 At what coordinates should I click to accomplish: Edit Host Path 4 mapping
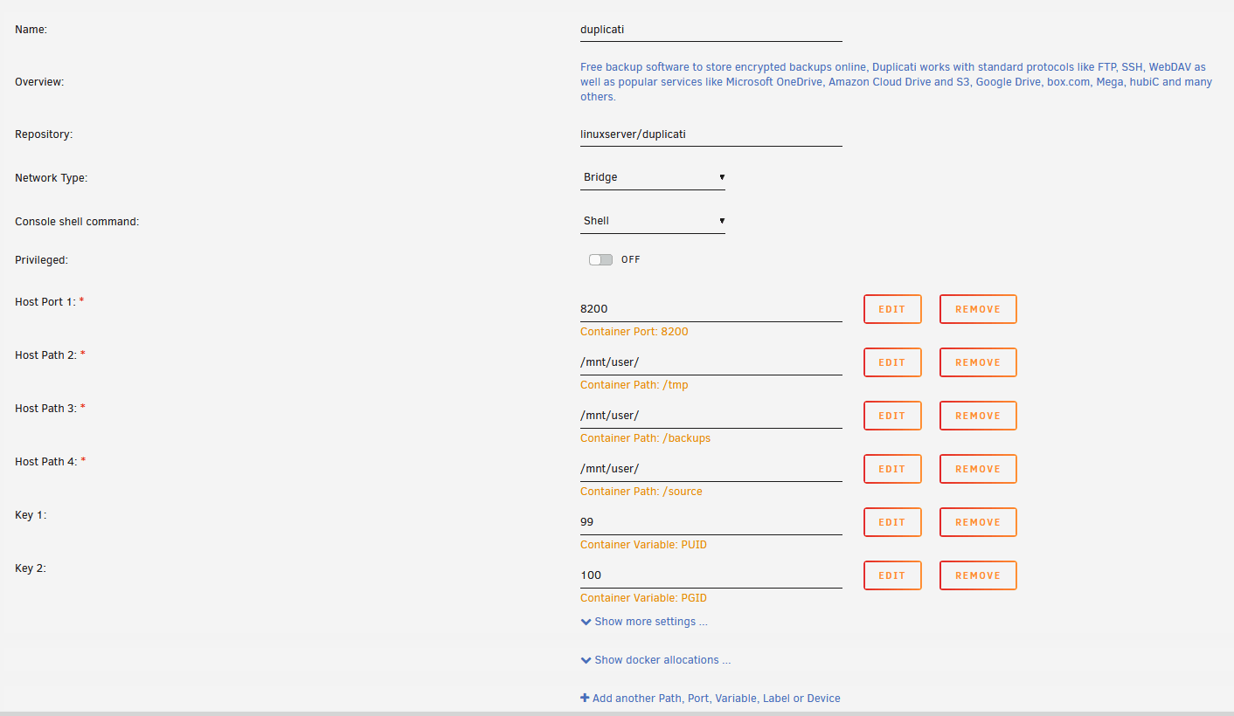(892, 469)
